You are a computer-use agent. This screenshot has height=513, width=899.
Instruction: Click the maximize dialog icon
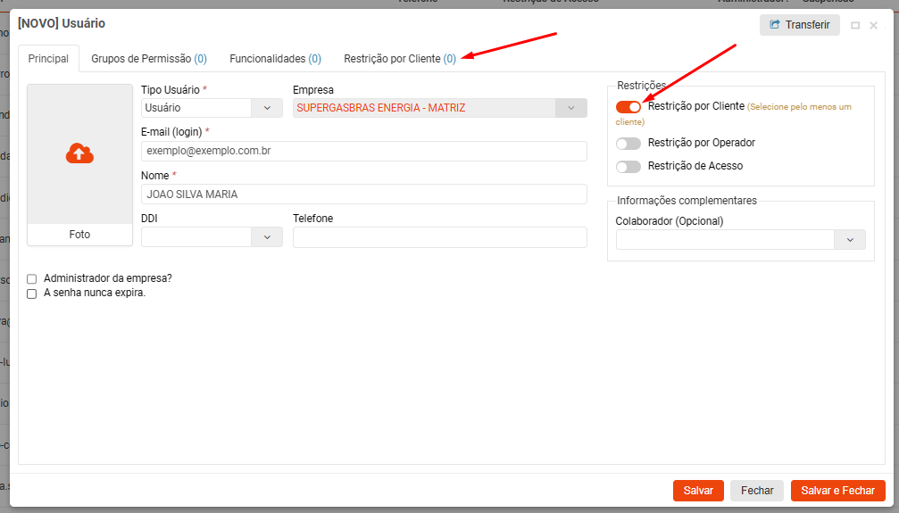pos(855,26)
